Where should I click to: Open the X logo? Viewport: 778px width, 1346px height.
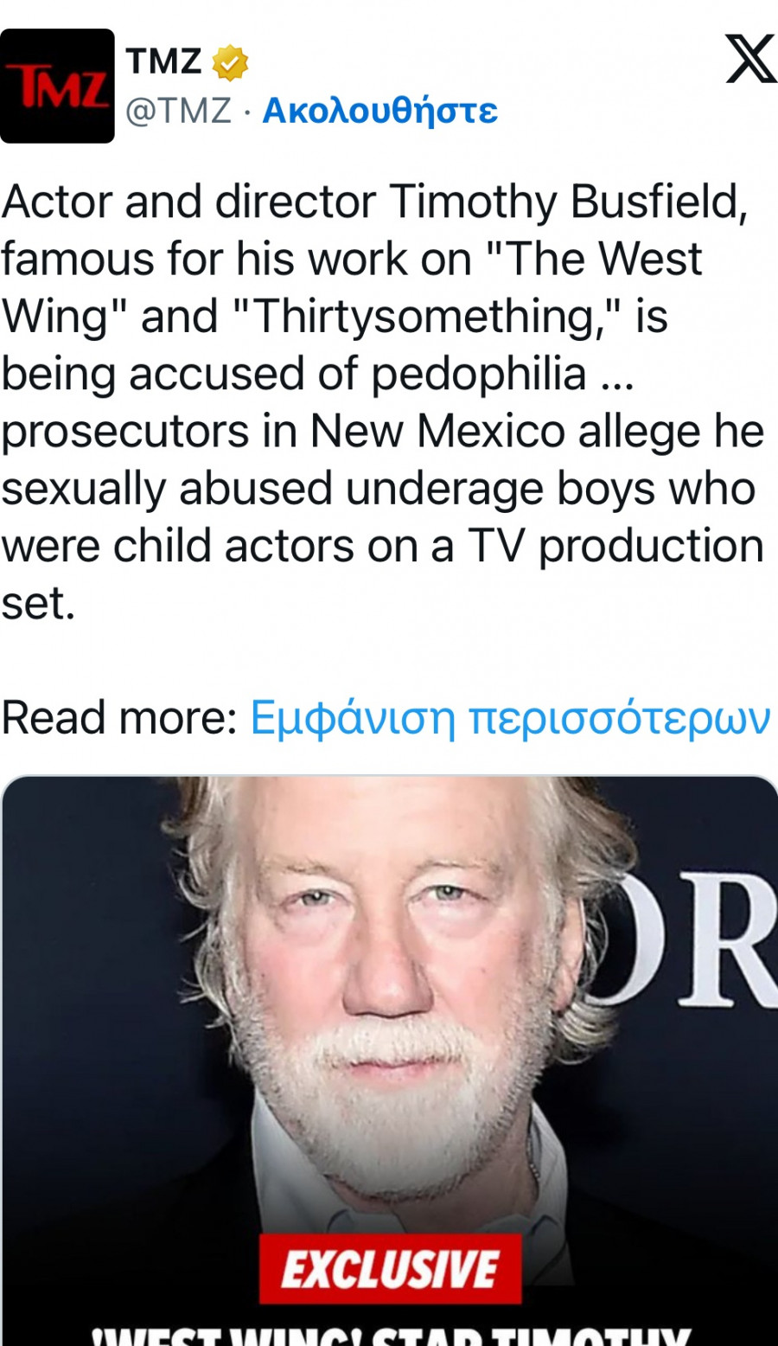749,59
